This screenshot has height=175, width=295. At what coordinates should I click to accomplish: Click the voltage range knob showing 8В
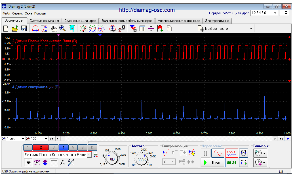click(112, 159)
